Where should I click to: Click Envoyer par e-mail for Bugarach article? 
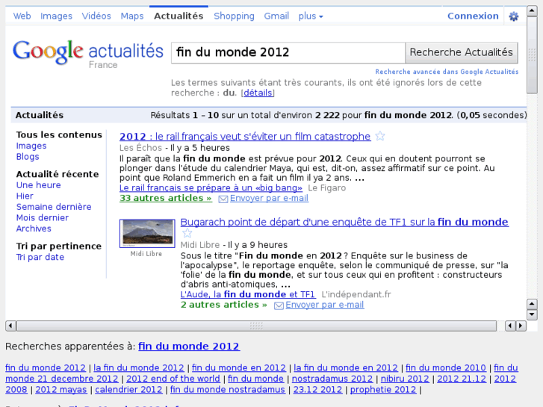point(325,305)
